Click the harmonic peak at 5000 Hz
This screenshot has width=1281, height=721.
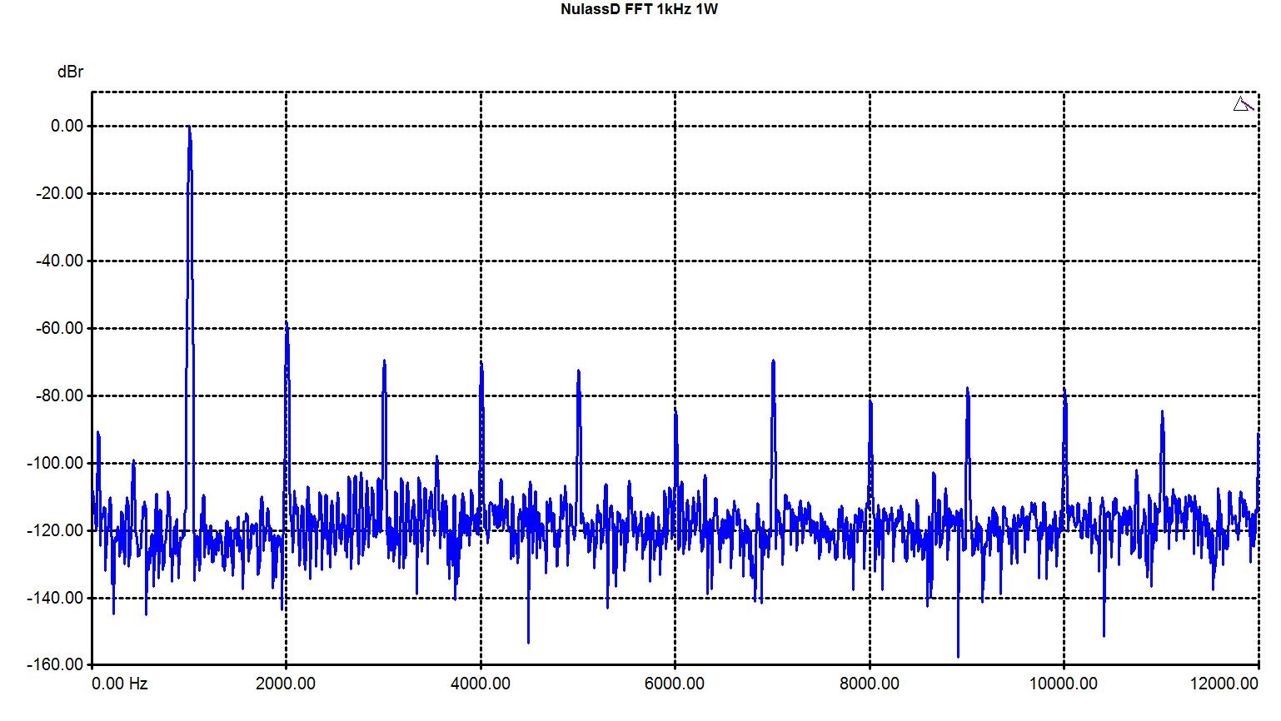tap(578, 372)
